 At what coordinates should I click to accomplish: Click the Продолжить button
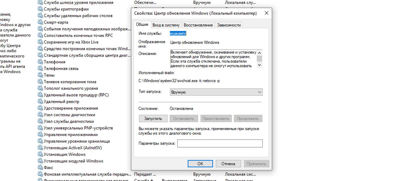click(x=248, y=118)
